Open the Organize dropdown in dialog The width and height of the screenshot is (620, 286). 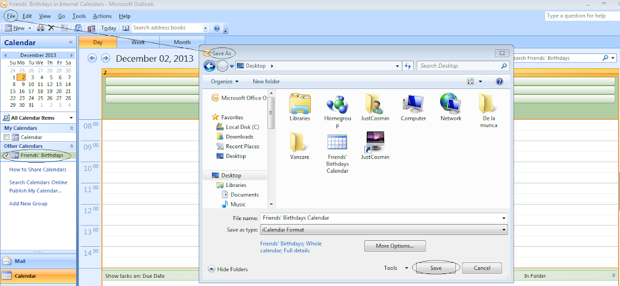225,82
